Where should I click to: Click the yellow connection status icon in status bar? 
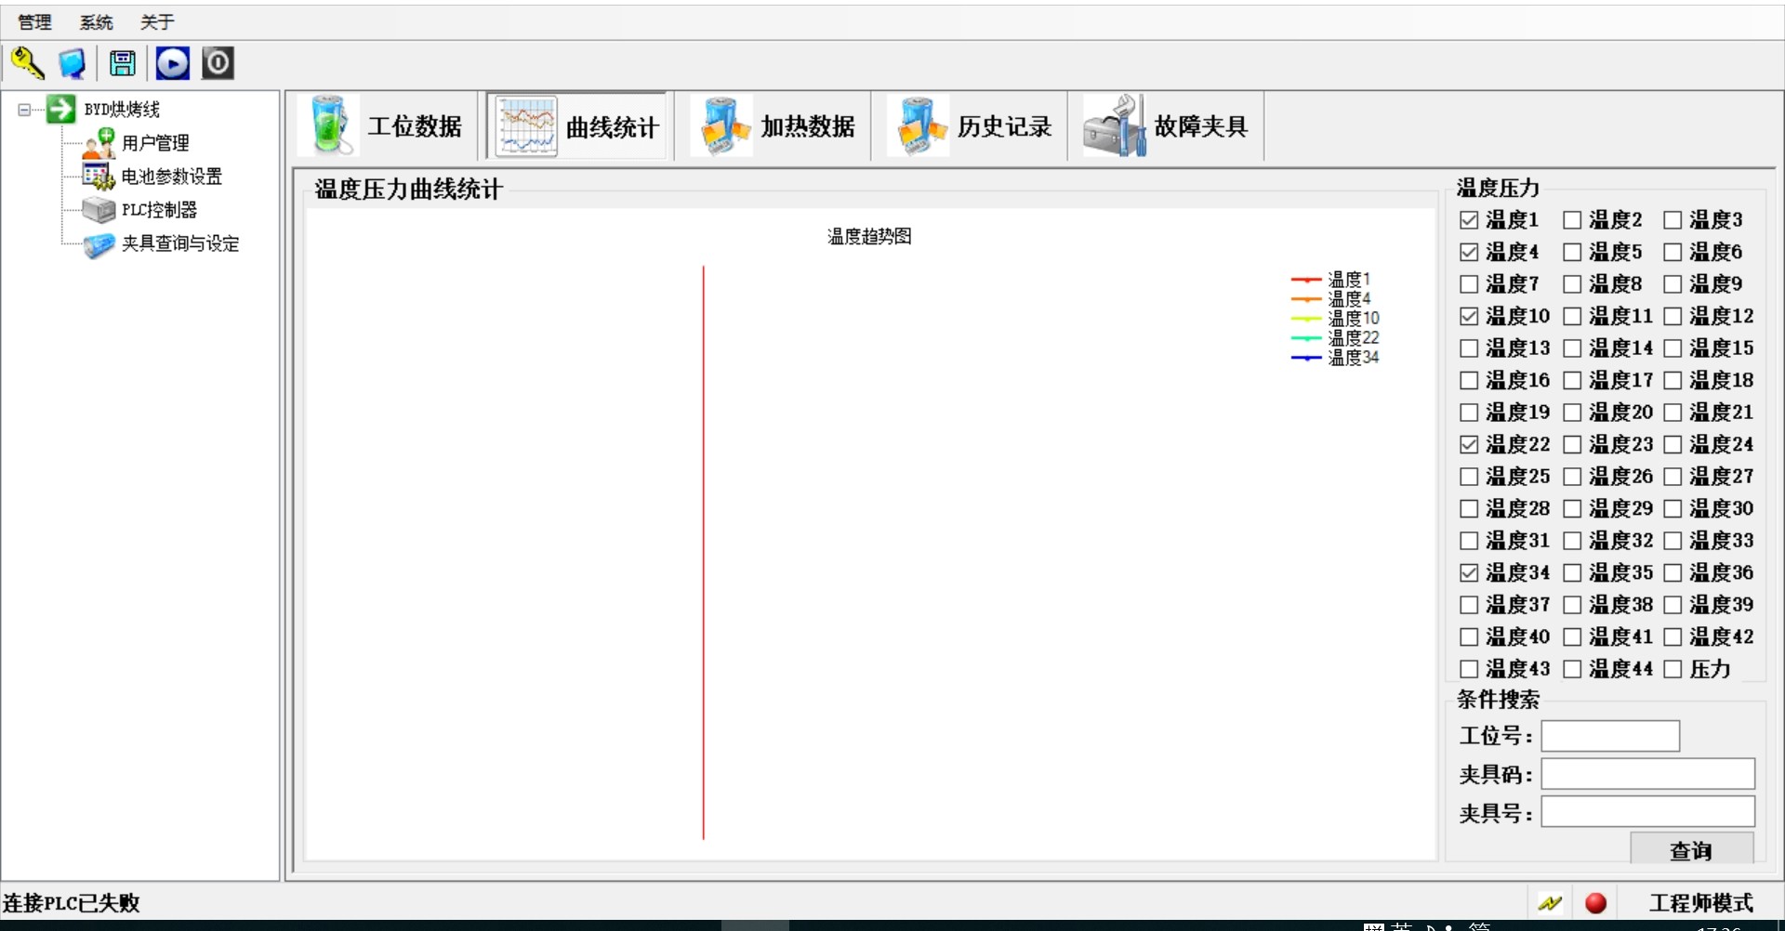1550,902
